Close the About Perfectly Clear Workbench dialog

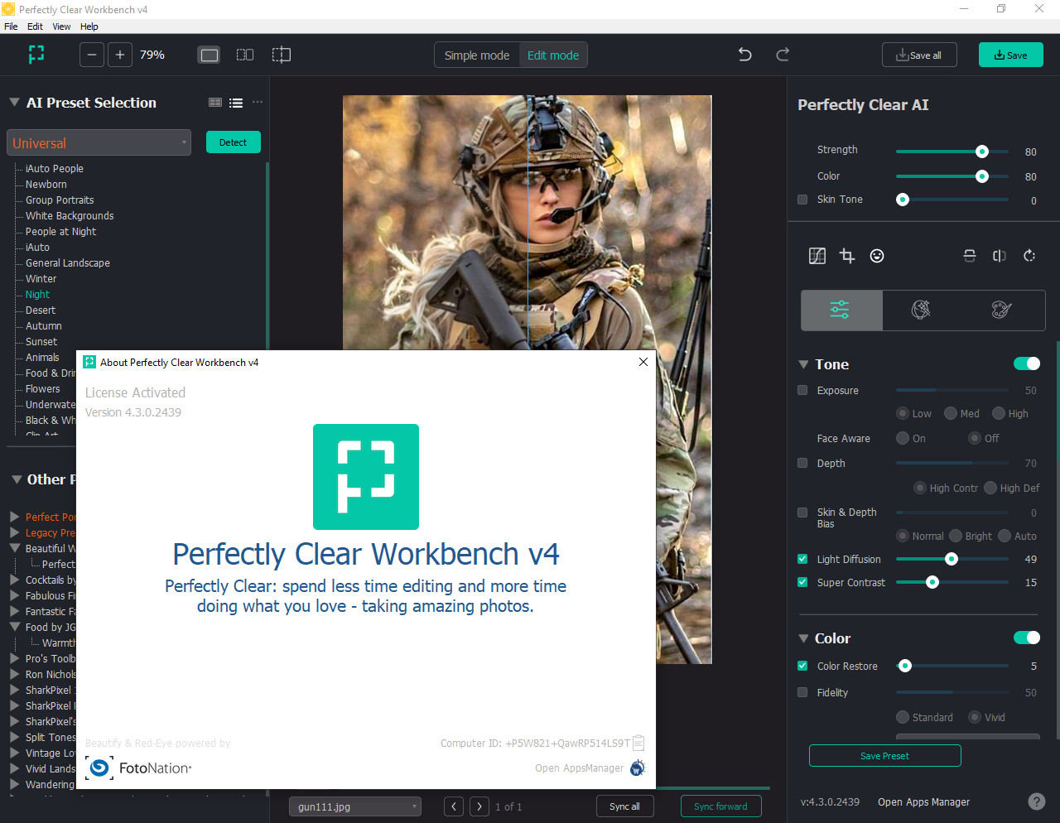click(643, 362)
